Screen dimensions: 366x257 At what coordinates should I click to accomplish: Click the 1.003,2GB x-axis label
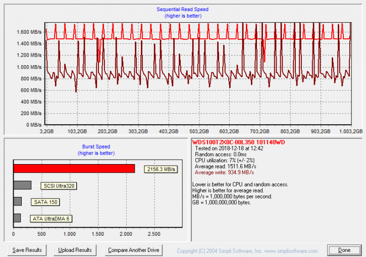pos(351,131)
